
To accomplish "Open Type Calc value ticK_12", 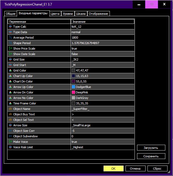I will coord(102,27).
